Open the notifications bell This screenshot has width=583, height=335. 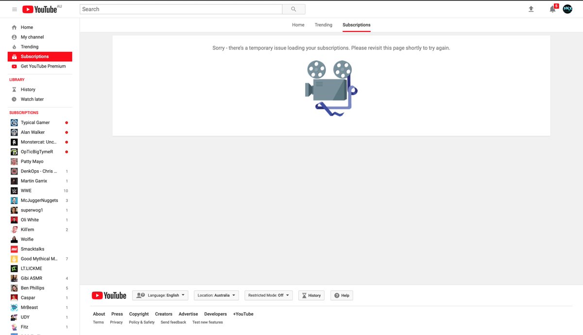point(552,9)
